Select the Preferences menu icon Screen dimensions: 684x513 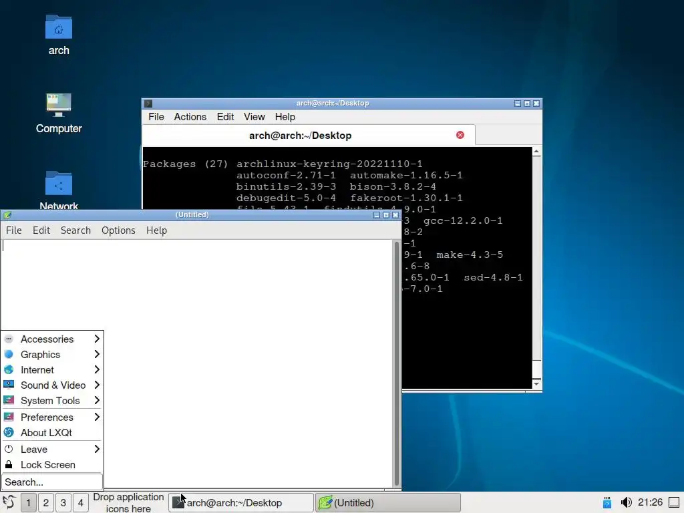[9, 417]
